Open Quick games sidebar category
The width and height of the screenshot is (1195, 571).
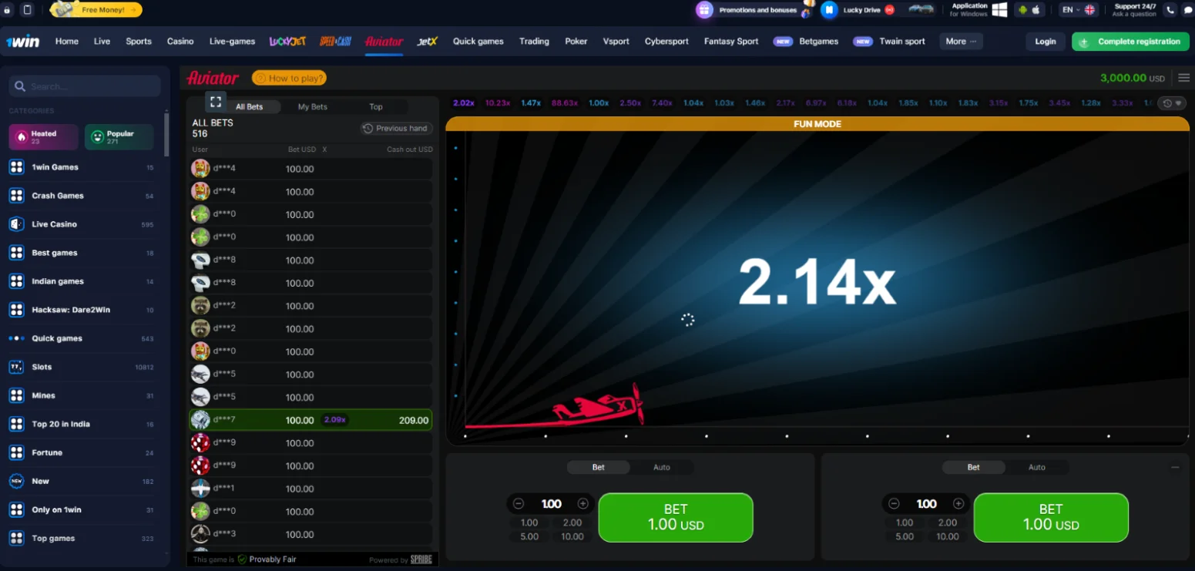pyautogui.click(x=81, y=338)
